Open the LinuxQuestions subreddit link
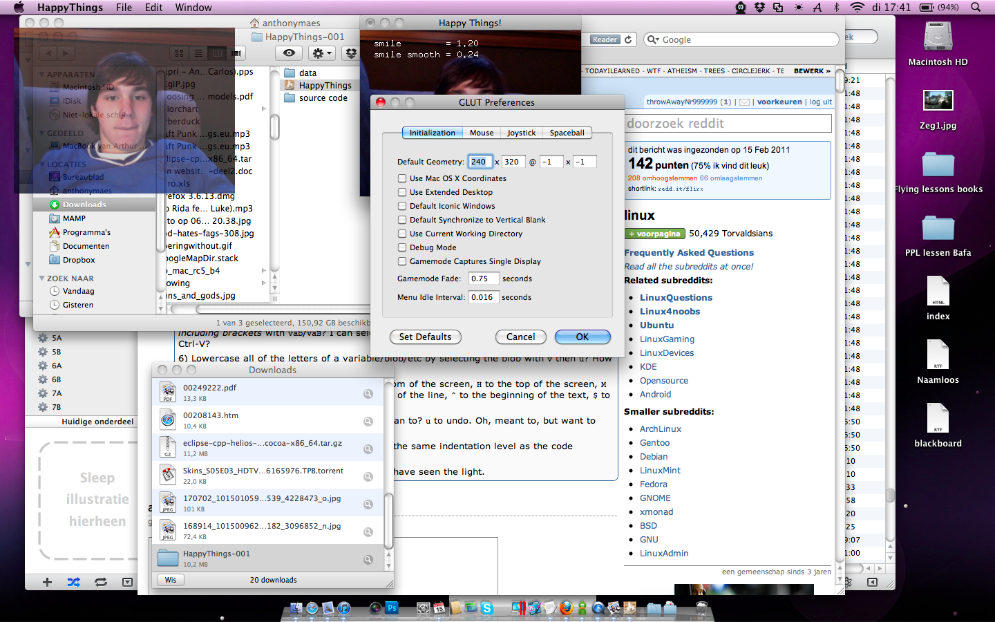995x622 pixels. [676, 297]
